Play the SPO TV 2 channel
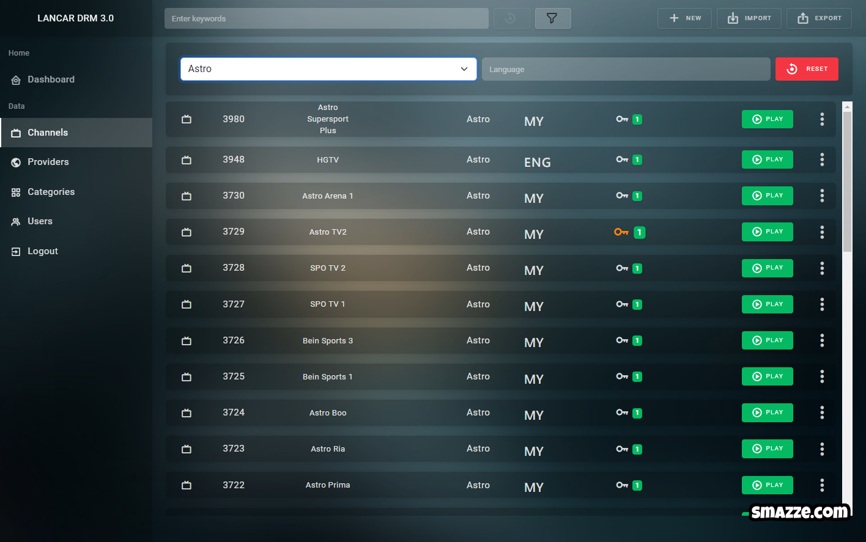This screenshot has height=542, width=866. (768, 268)
